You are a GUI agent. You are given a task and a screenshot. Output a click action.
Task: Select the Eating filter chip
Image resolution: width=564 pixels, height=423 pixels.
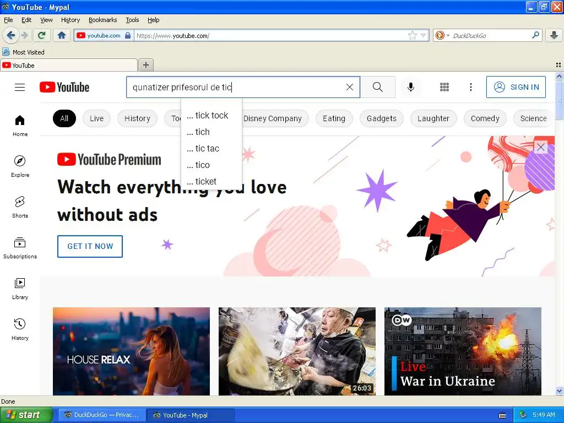point(334,118)
